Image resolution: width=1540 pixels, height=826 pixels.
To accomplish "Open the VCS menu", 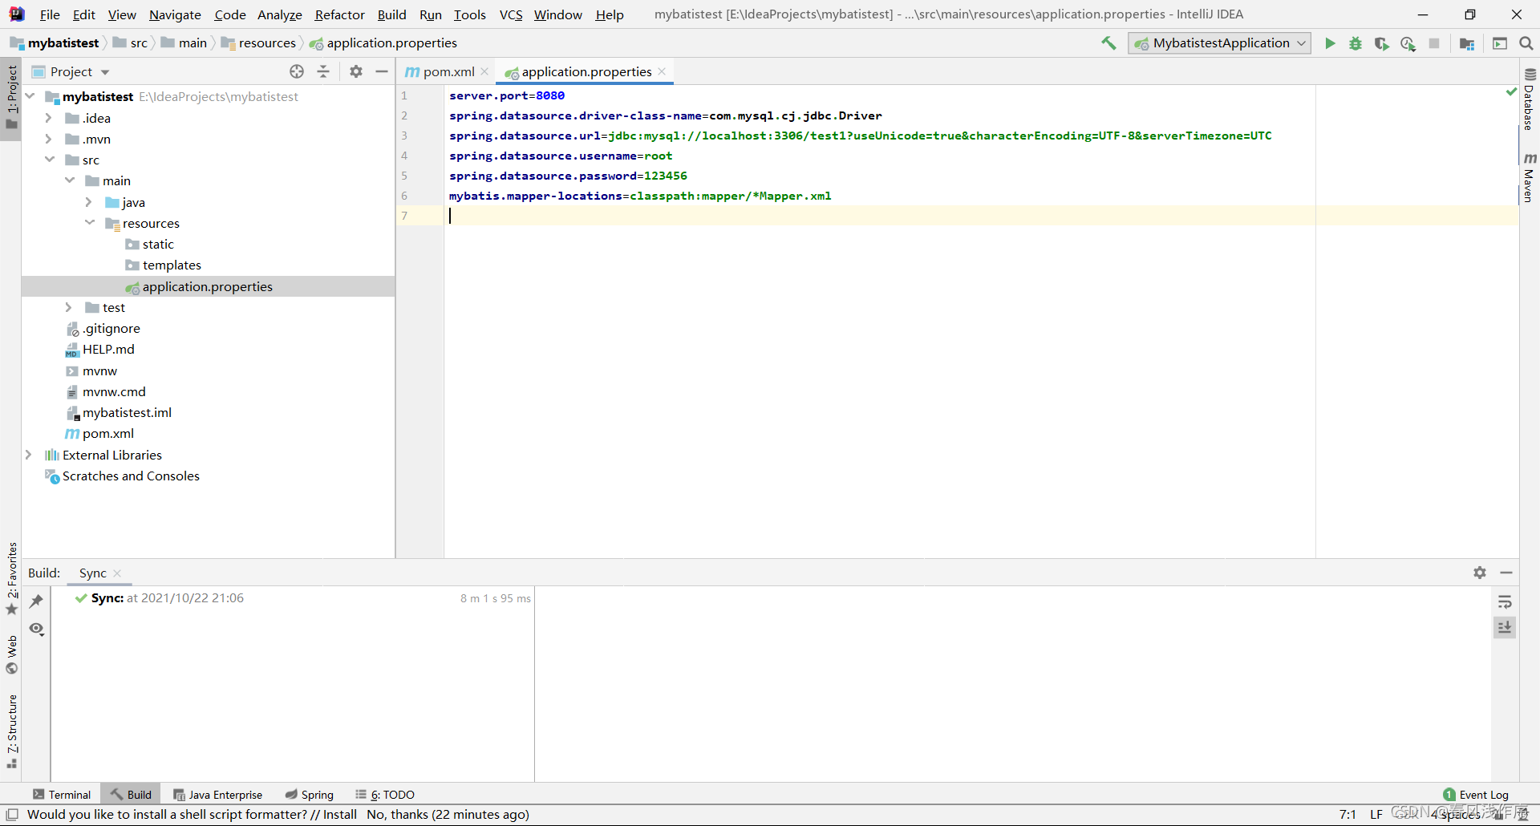I will (511, 14).
